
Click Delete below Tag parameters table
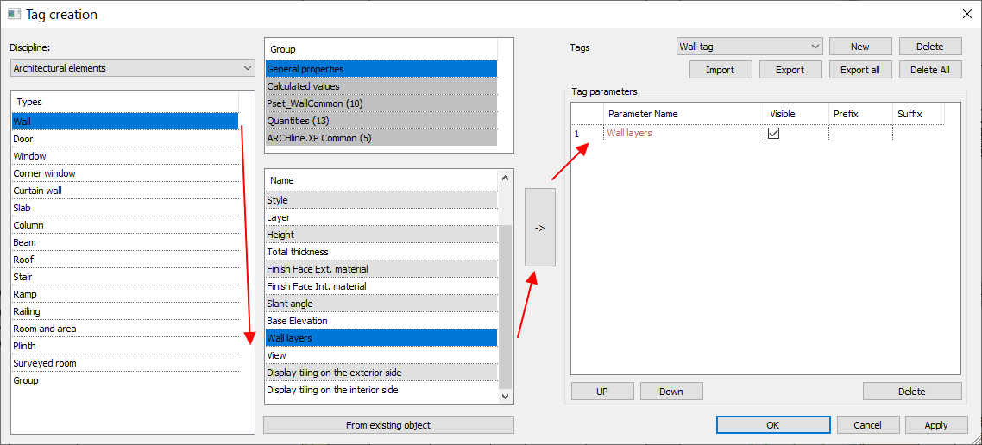point(912,392)
